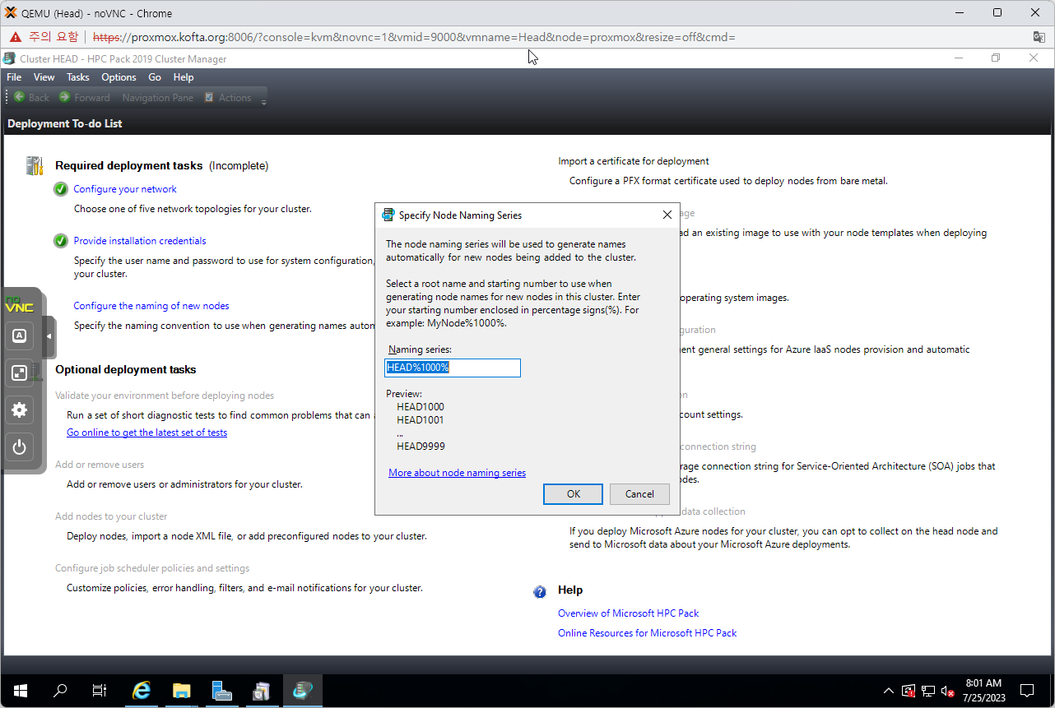1055x708 pixels.
Task: Click the Help question mark icon
Action: (x=540, y=591)
